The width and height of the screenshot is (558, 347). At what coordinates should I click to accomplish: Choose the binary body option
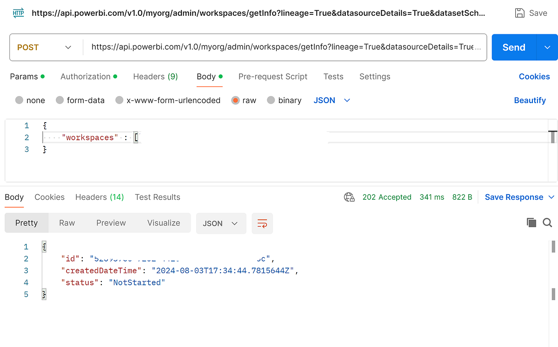tap(270, 100)
